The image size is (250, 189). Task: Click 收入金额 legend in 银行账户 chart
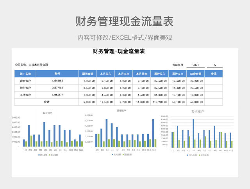click(x=116, y=154)
